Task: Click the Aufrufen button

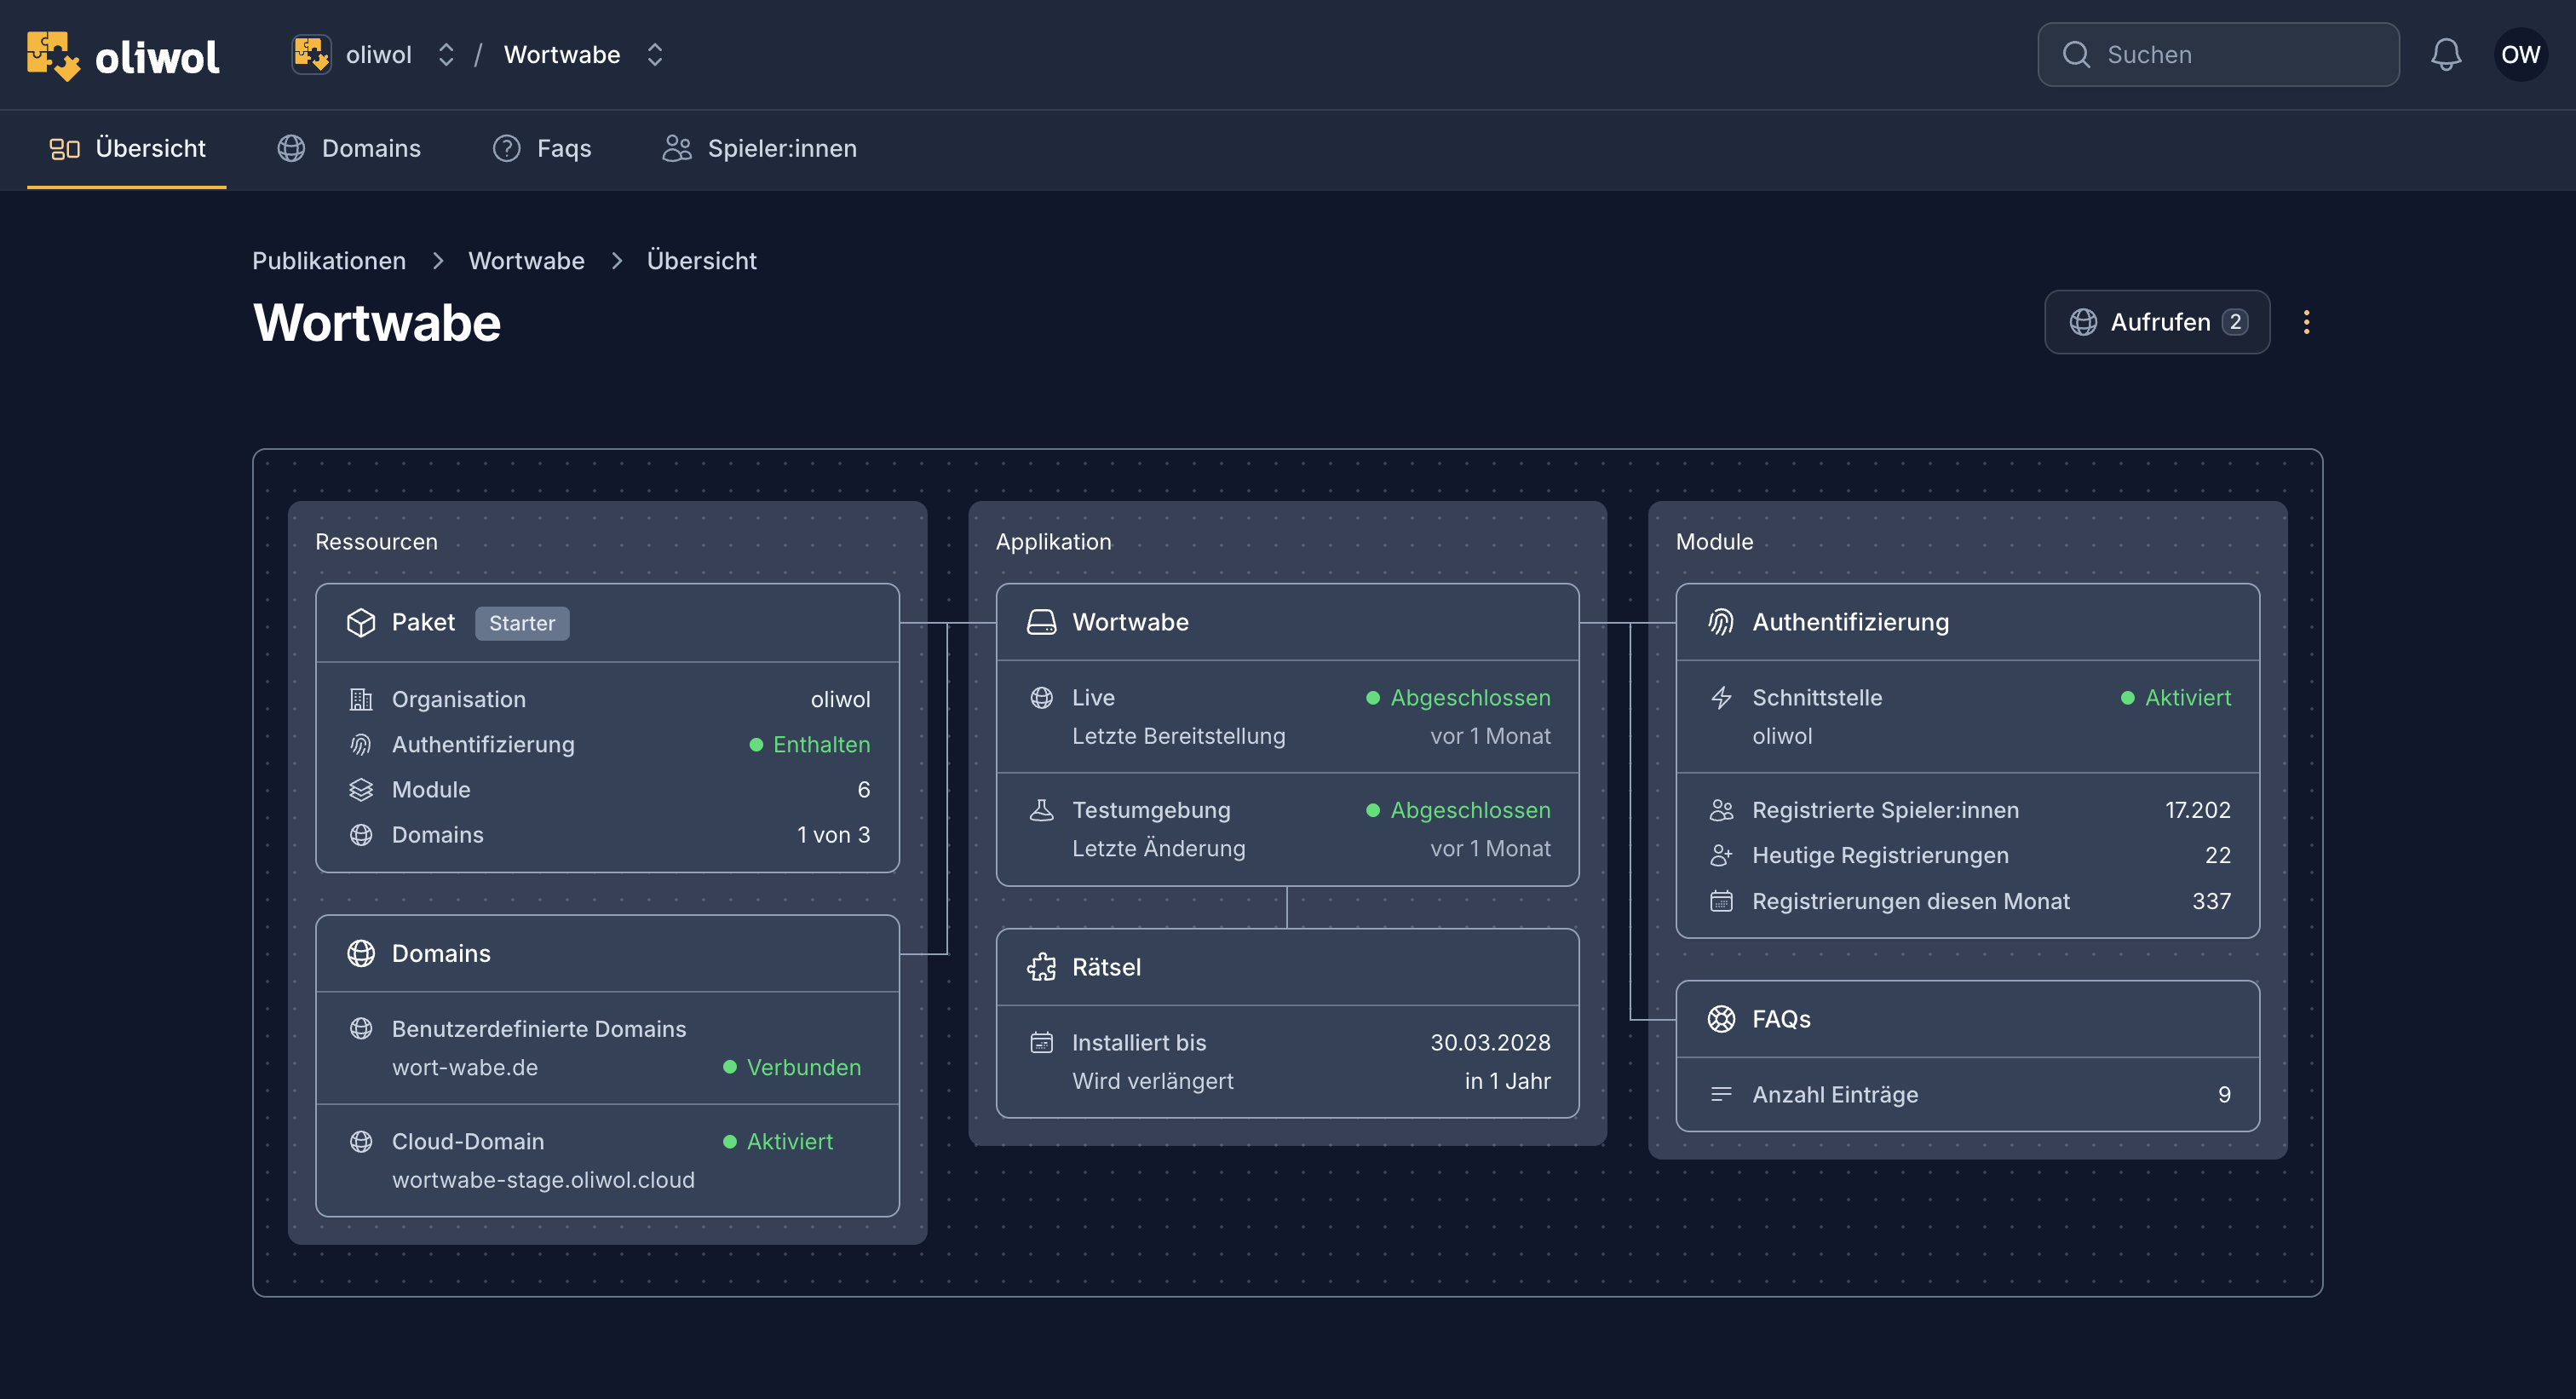Action: point(2157,322)
